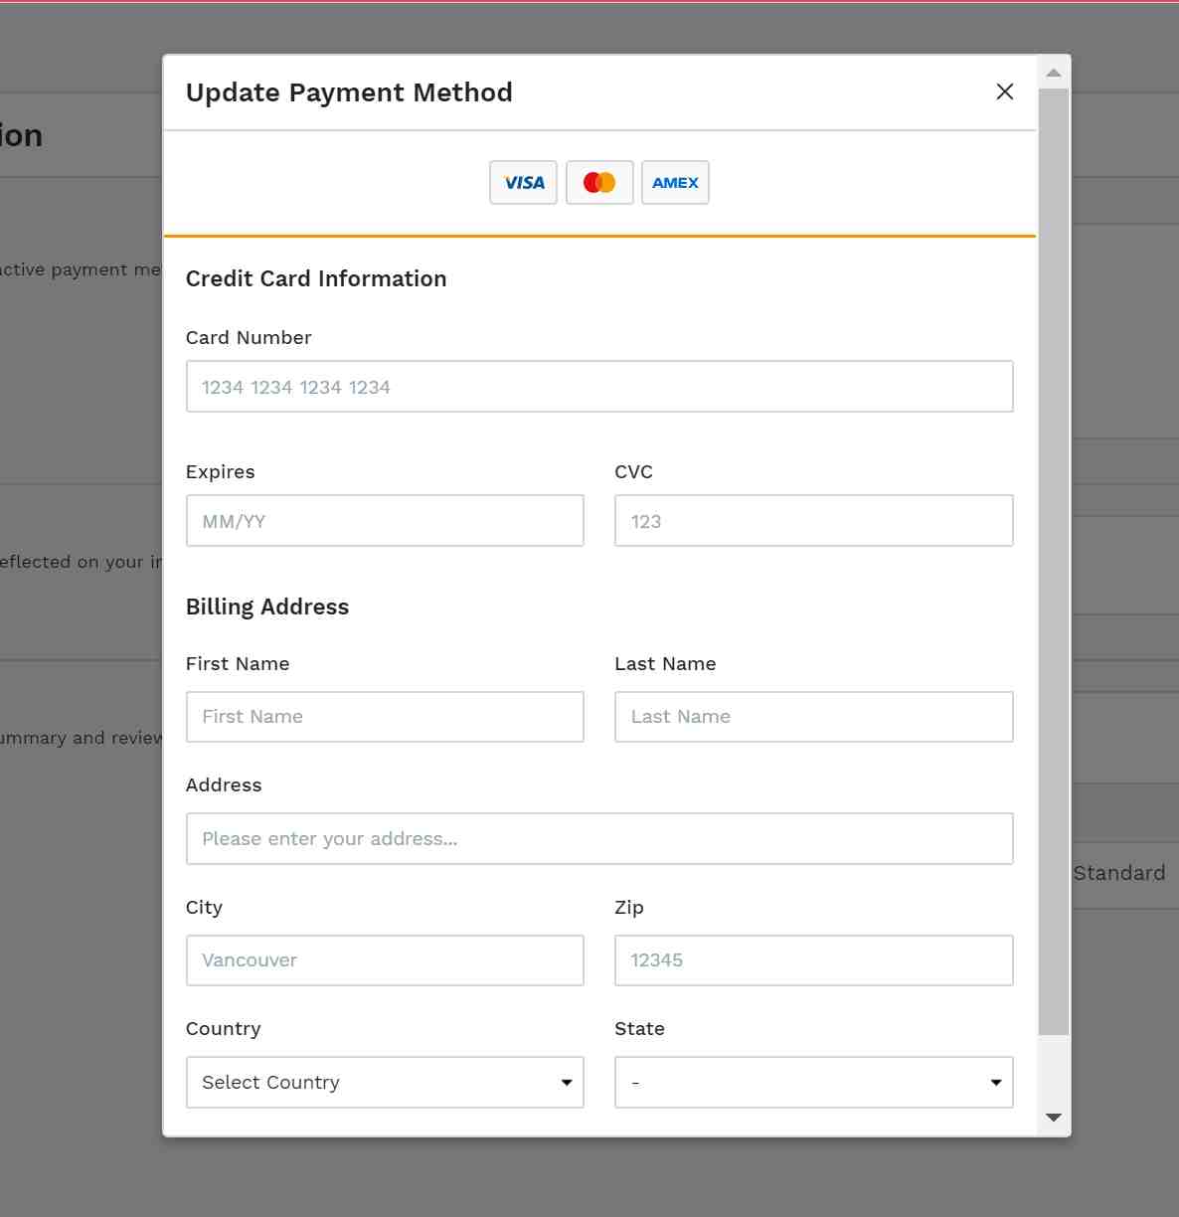Click the First Name input field
This screenshot has height=1217, width=1179.
point(385,717)
